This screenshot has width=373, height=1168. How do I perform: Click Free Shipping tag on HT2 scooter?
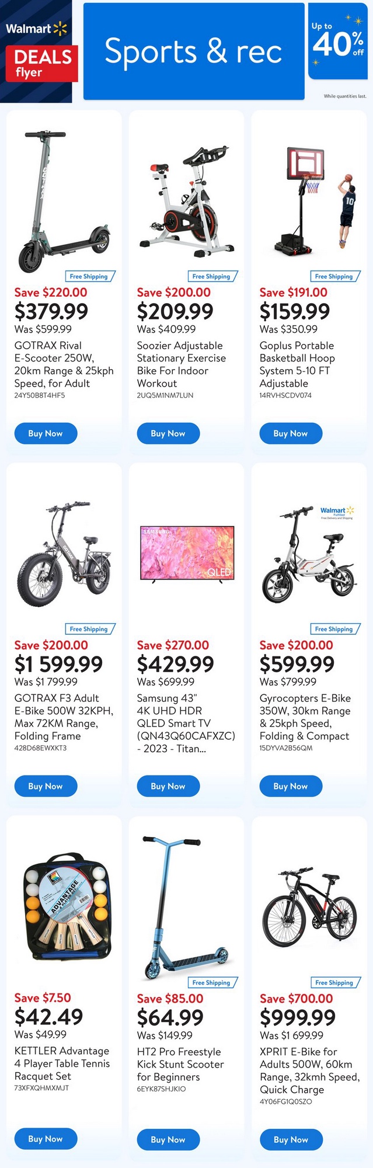tap(212, 982)
